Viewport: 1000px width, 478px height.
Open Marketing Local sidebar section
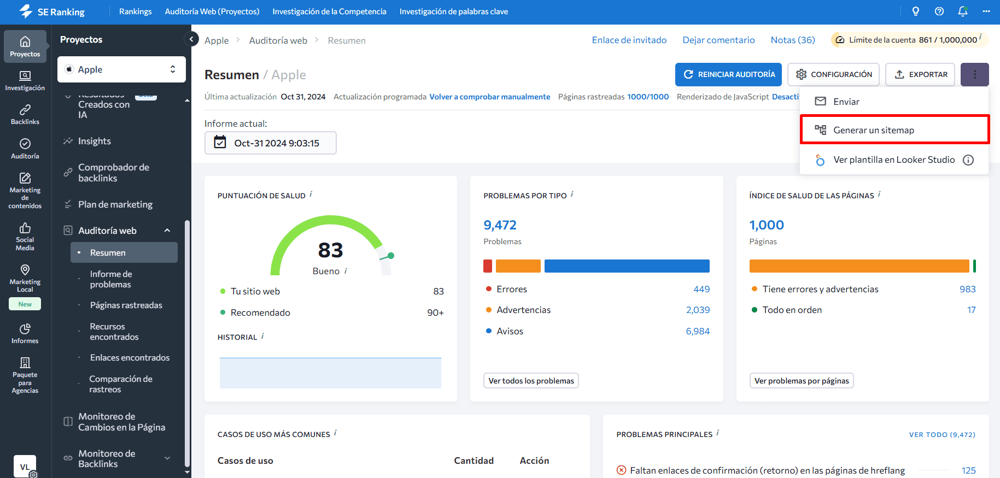(25, 279)
